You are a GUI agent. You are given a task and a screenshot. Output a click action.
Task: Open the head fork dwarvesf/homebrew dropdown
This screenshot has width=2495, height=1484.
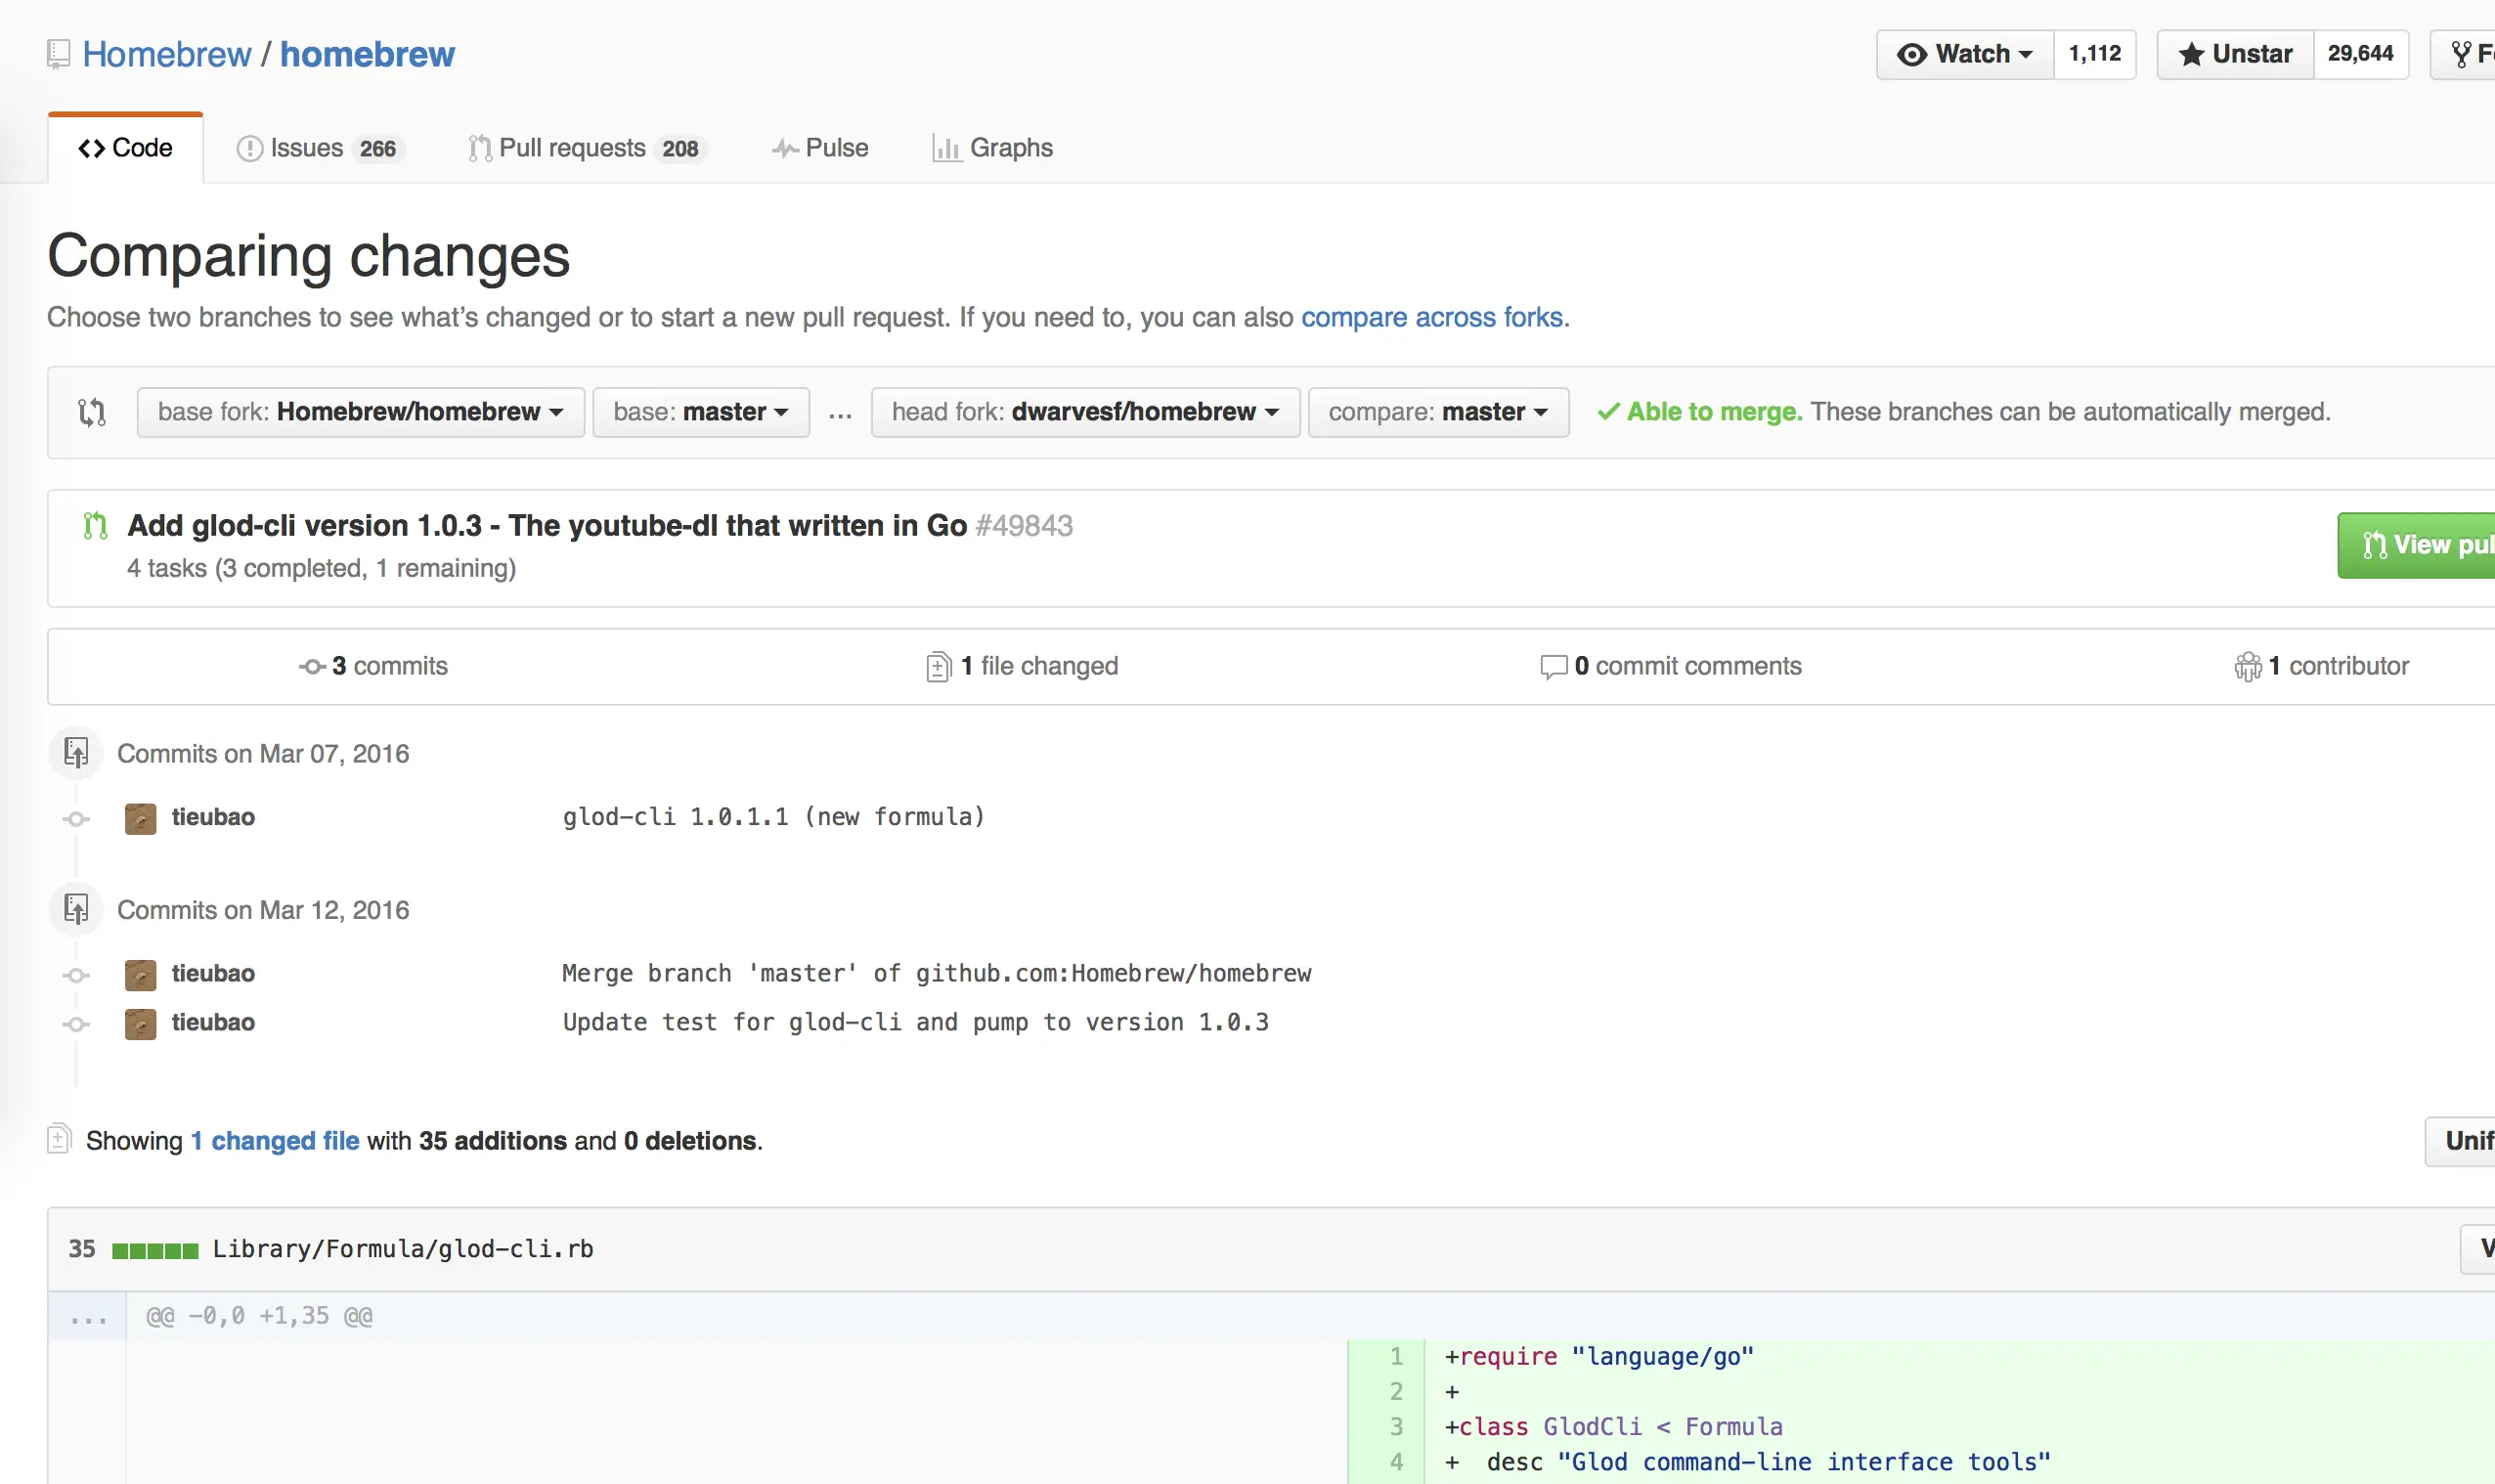(x=1085, y=412)
